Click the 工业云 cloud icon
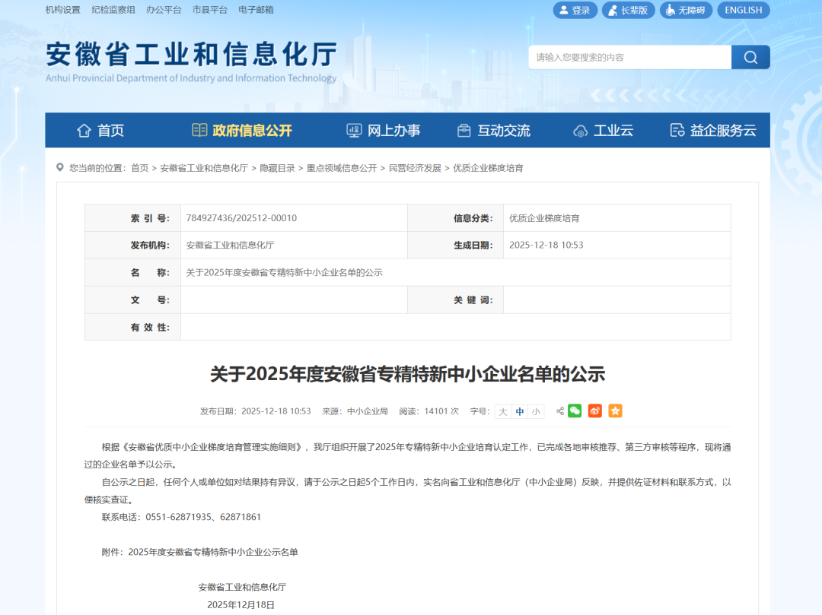 [581, 130]
